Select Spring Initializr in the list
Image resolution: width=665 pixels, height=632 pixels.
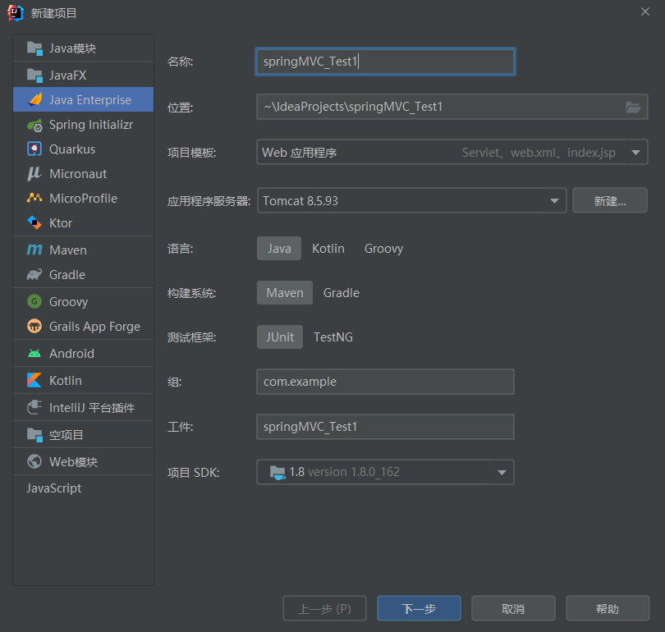83,125
